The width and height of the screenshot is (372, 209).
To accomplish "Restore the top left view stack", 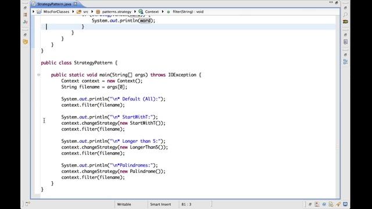I will tap(25, 8).
